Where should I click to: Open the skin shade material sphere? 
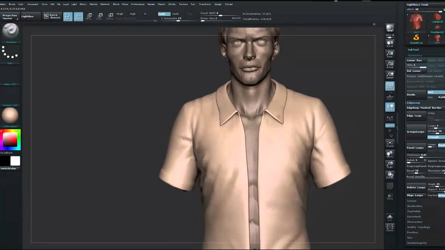10,116
